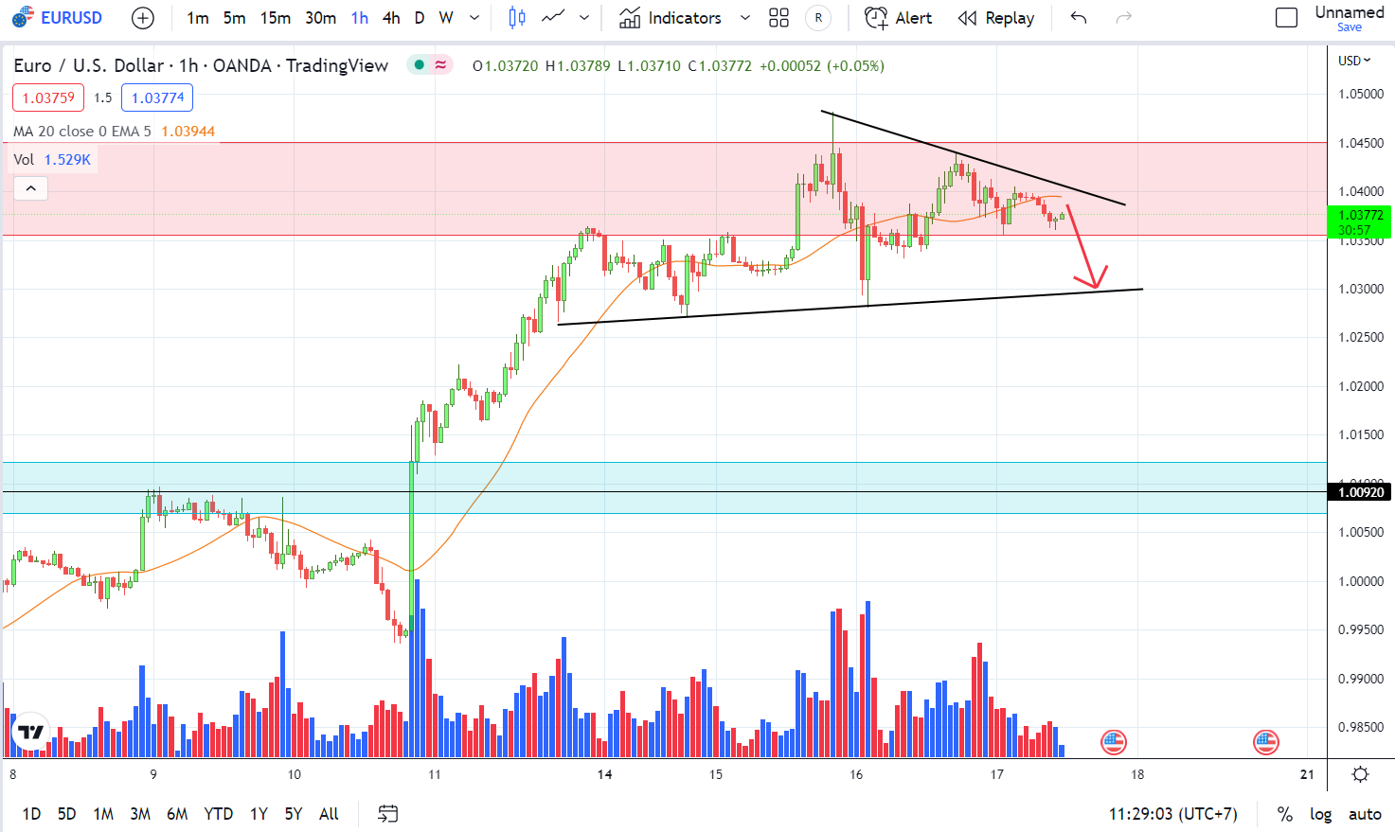Undo the last chart action

click(x=1079, y=17)
